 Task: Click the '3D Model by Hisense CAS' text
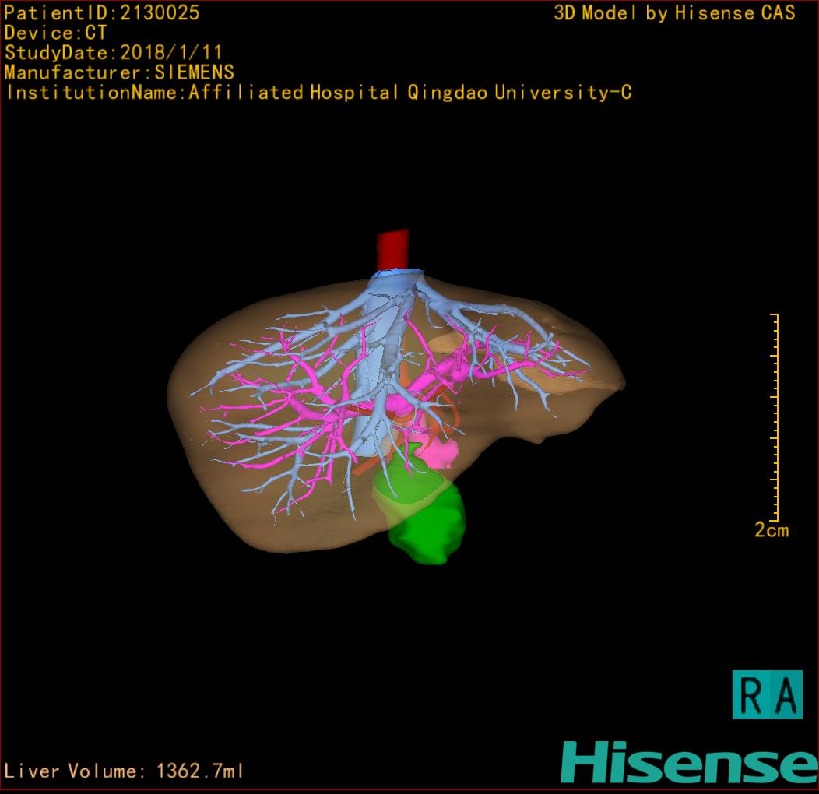[x=674, y=12]
